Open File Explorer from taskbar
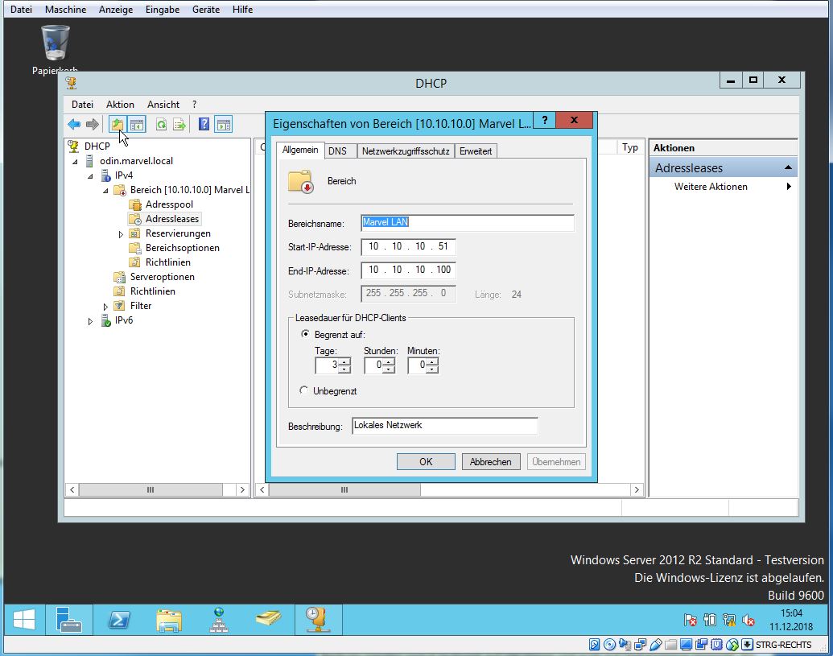 169,620
